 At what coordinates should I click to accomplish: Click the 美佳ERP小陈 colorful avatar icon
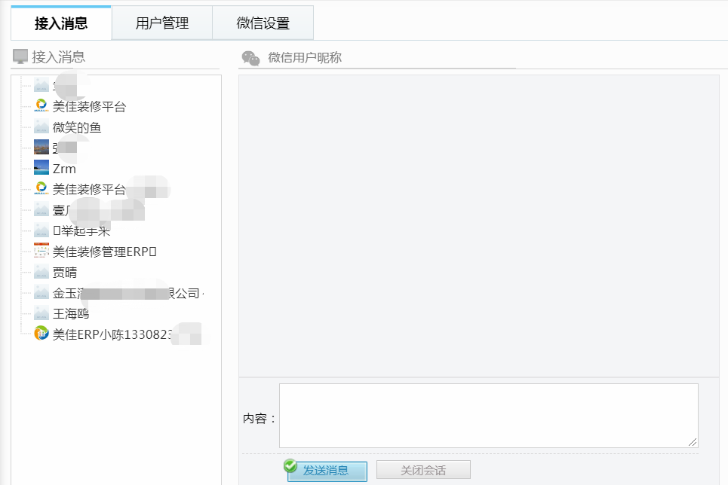pos(41,334)
